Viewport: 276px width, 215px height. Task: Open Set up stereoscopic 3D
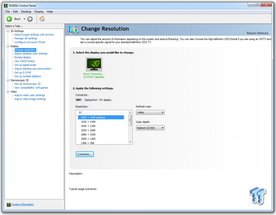[28, 84]
